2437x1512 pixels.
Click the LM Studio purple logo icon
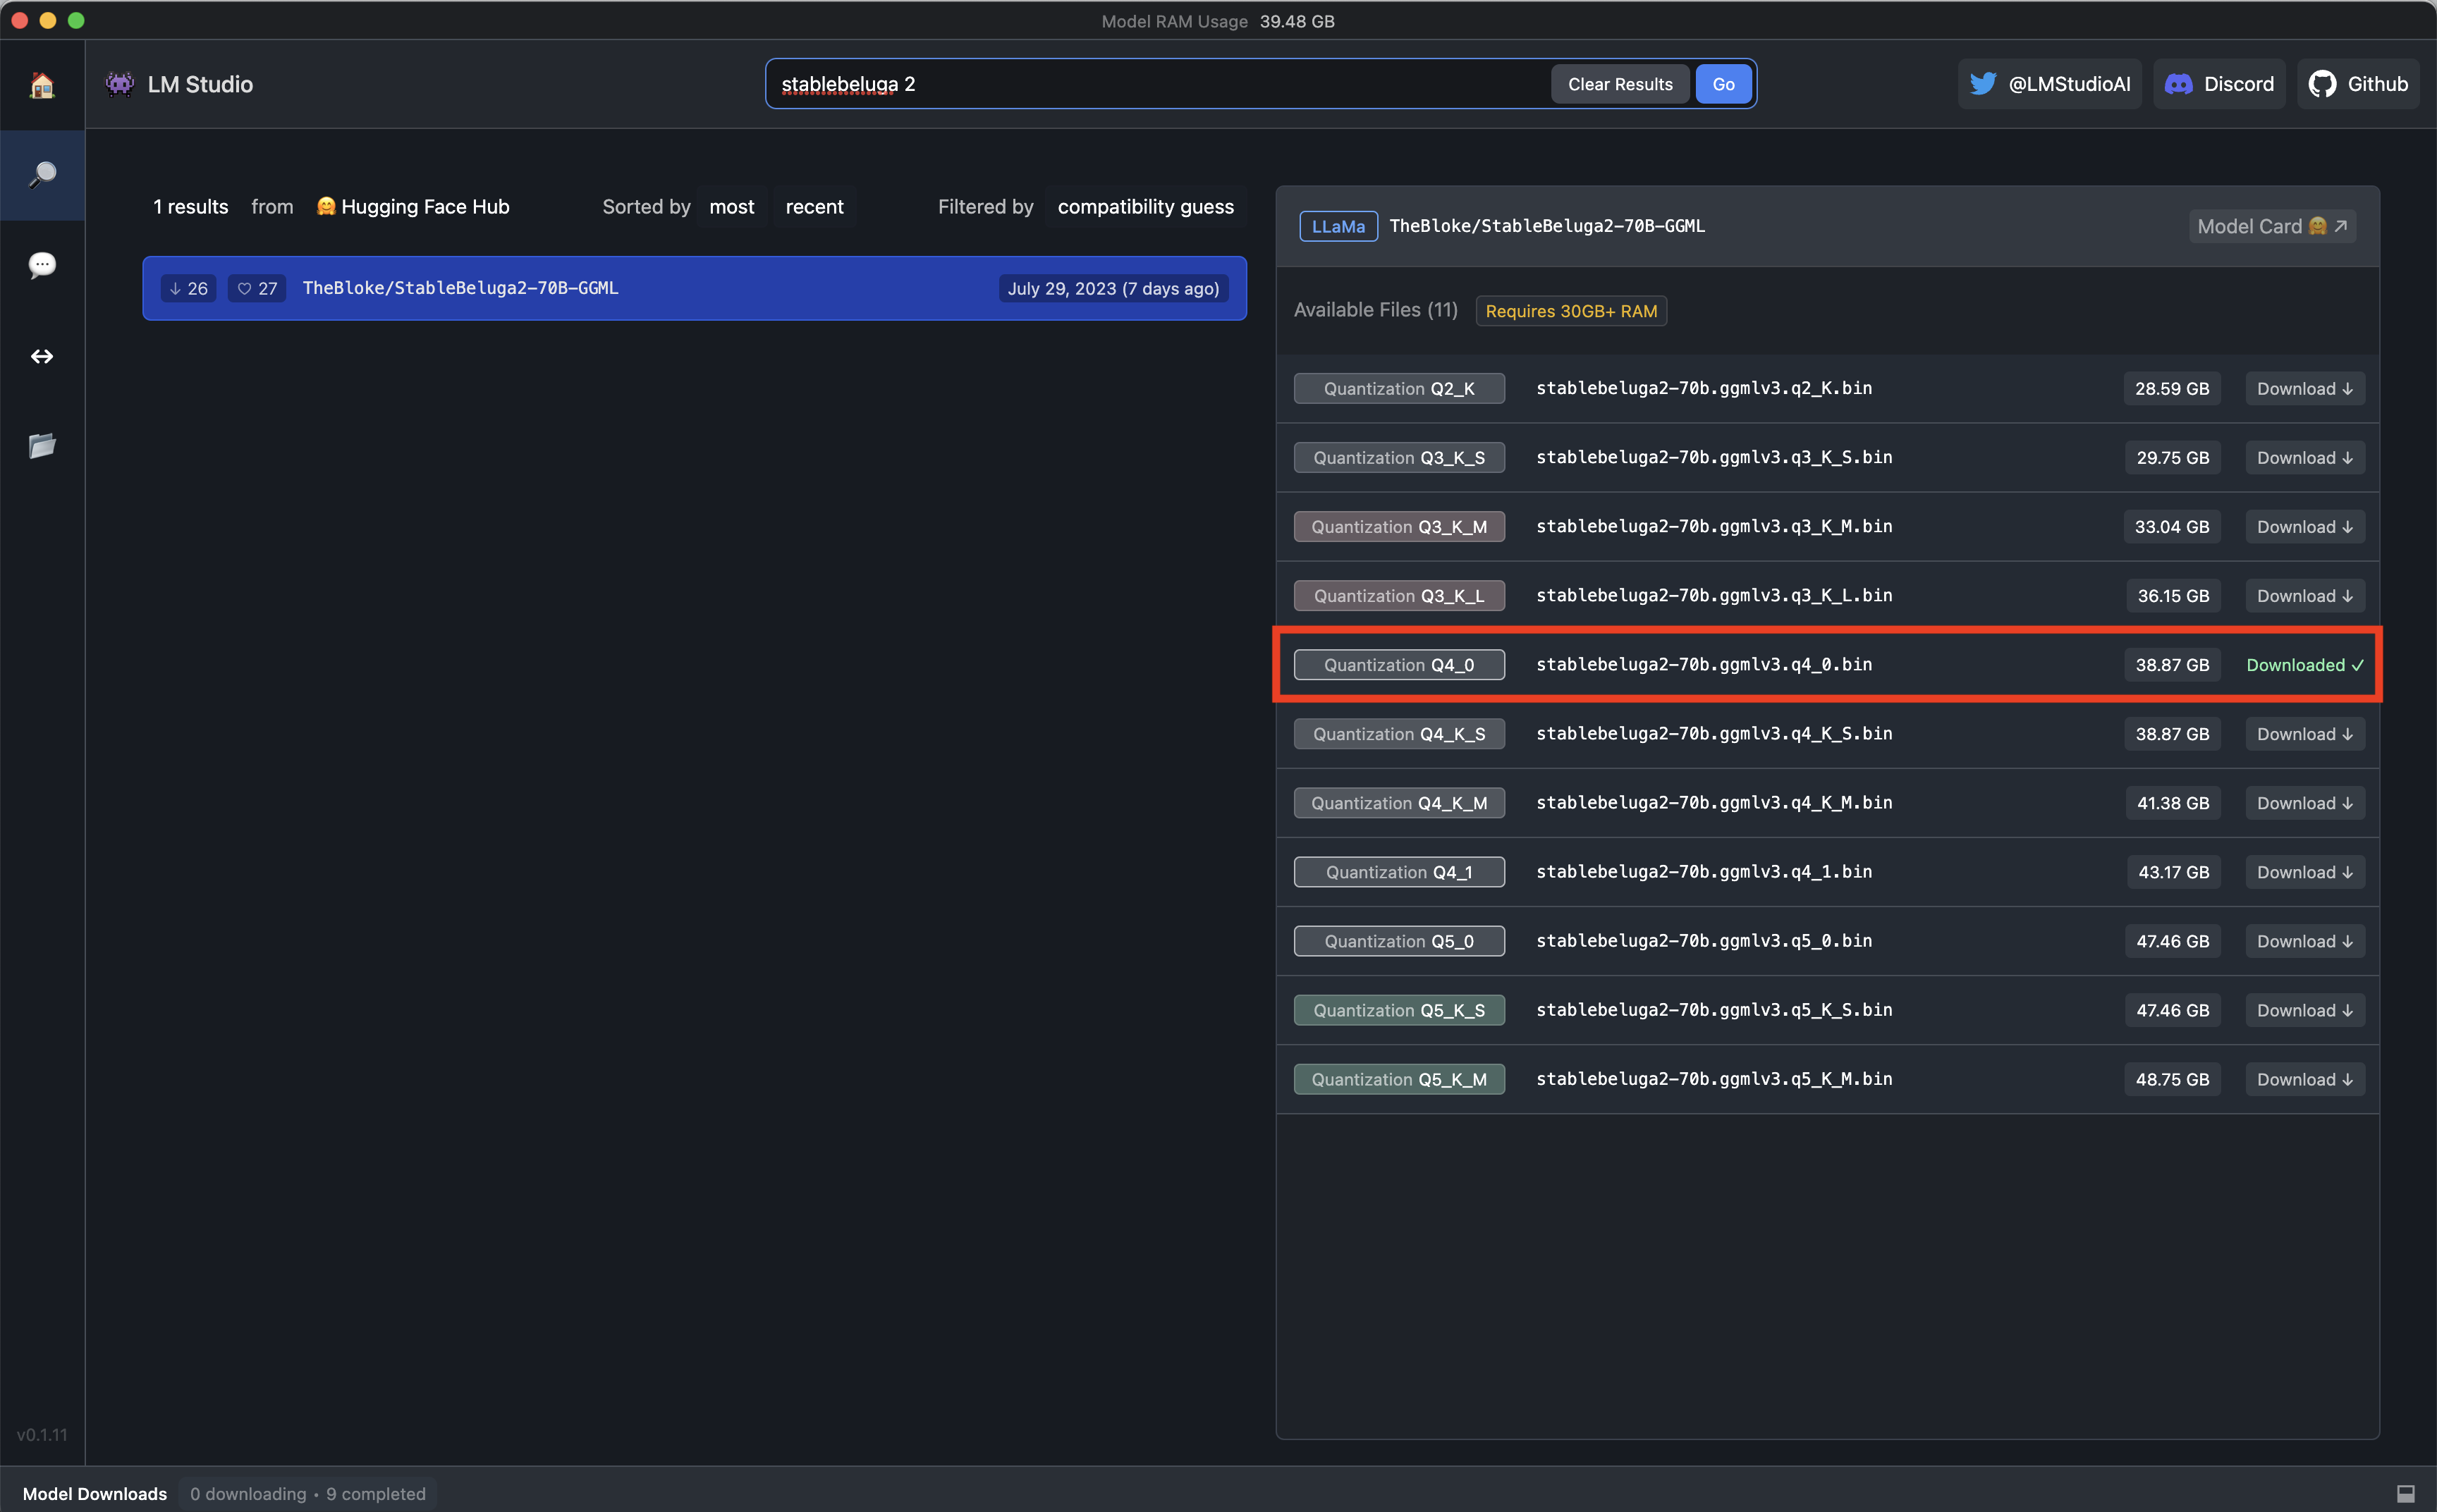(120, 84)
